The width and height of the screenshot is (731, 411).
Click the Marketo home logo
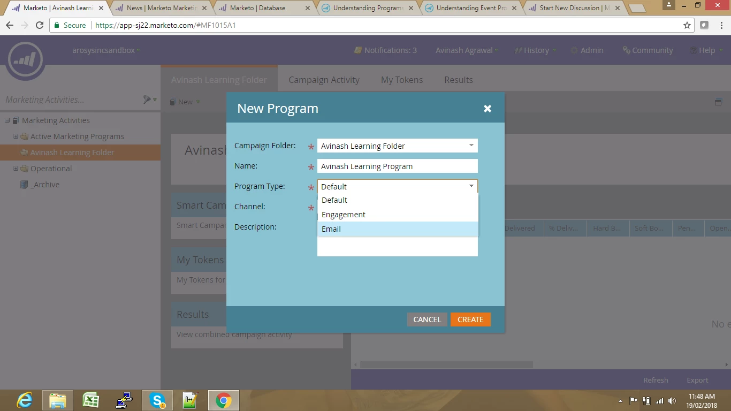(25, 59)
